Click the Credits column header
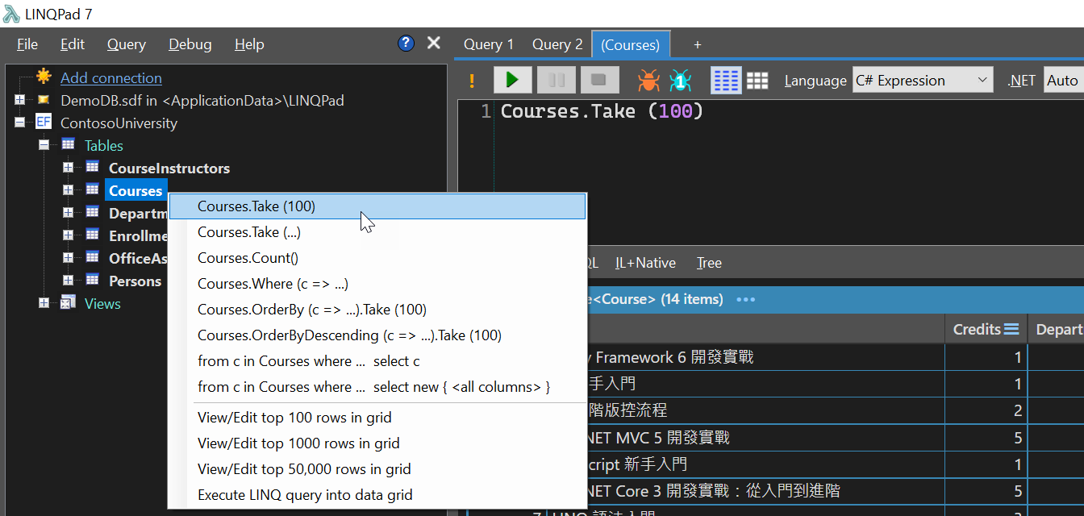 tap(986, 329)
